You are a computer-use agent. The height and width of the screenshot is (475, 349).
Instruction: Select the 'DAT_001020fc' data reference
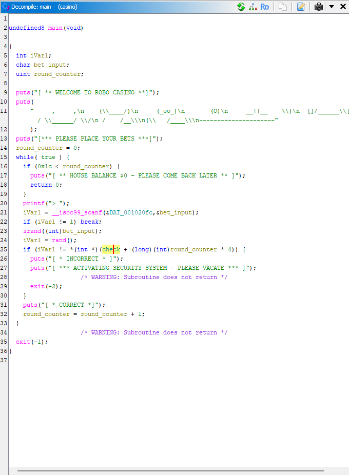(131, 213)
